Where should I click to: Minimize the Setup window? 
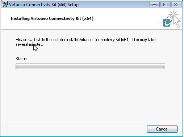coord(155,5)
